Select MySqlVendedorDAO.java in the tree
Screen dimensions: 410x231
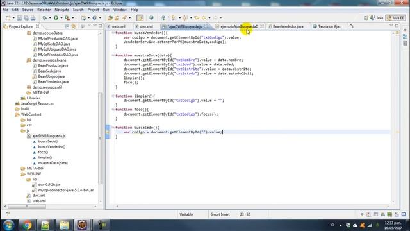[x=58, y=55]
